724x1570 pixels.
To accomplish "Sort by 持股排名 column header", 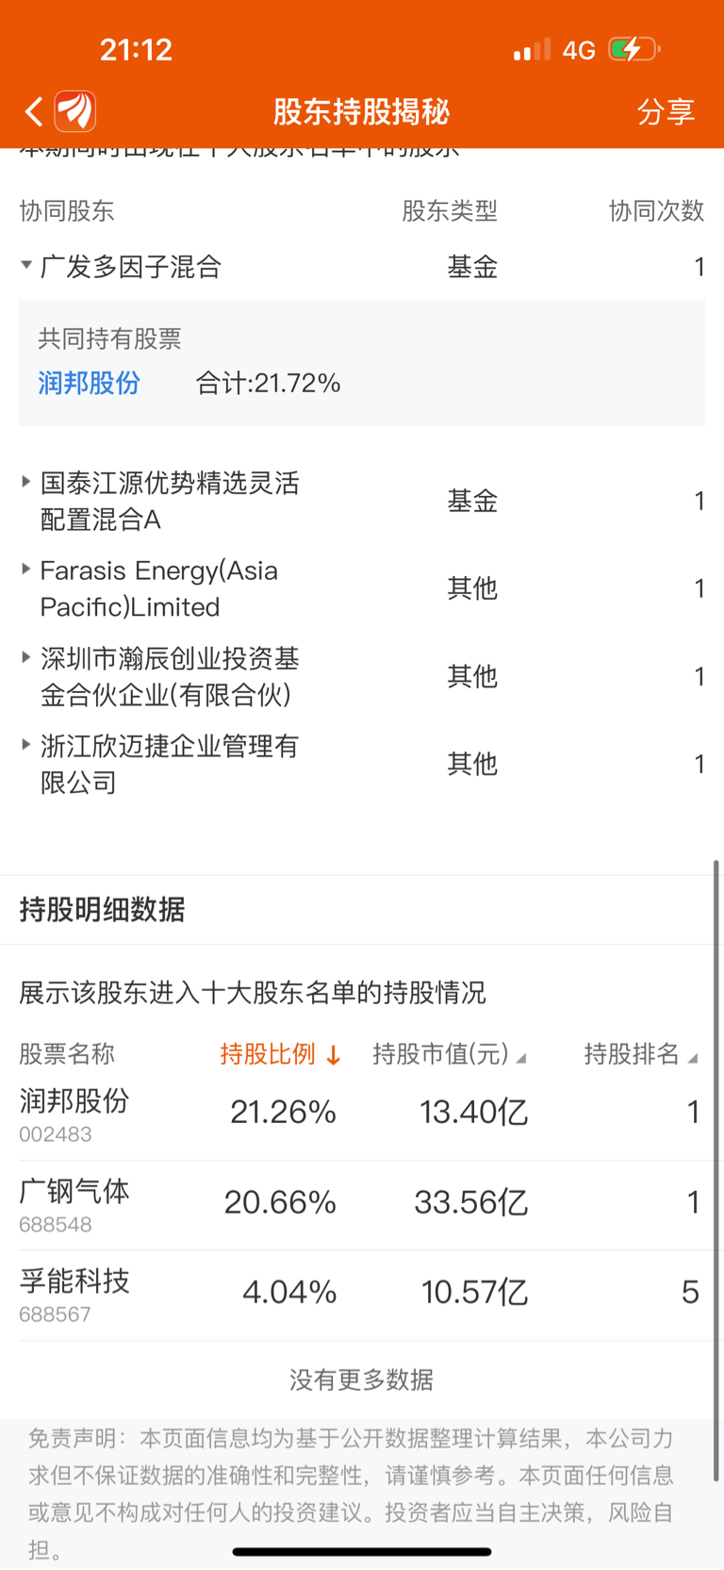I will [x=632, y=1054].
